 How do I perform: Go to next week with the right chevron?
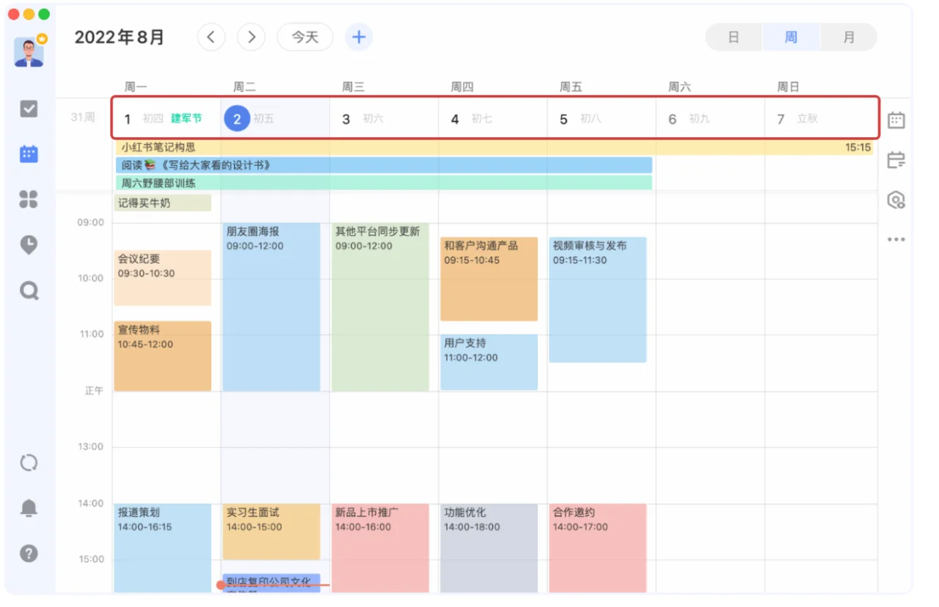point(251,37)
